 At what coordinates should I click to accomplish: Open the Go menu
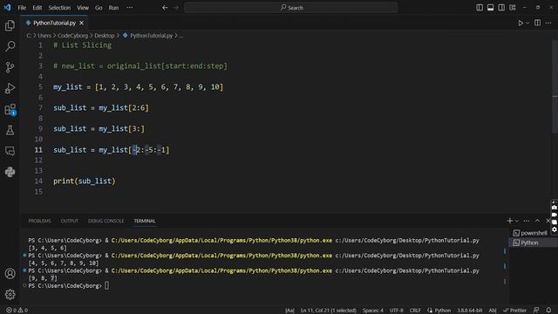(99, 8)
